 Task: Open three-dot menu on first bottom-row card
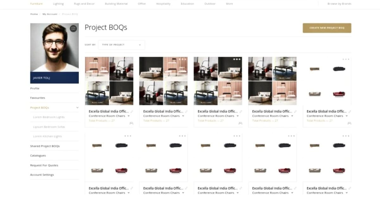[128, 136]
